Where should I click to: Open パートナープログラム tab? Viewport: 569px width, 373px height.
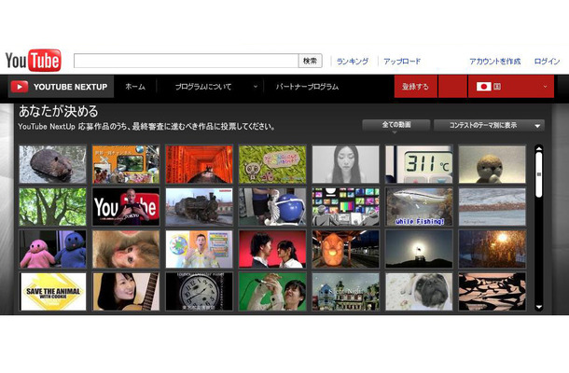click(x=307, y=87)
